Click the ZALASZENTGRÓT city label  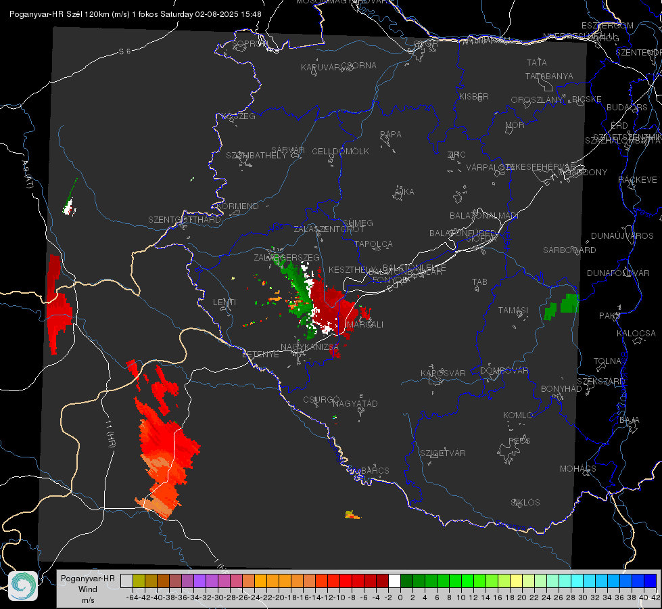pyautogui.click(x=329, y=229)
